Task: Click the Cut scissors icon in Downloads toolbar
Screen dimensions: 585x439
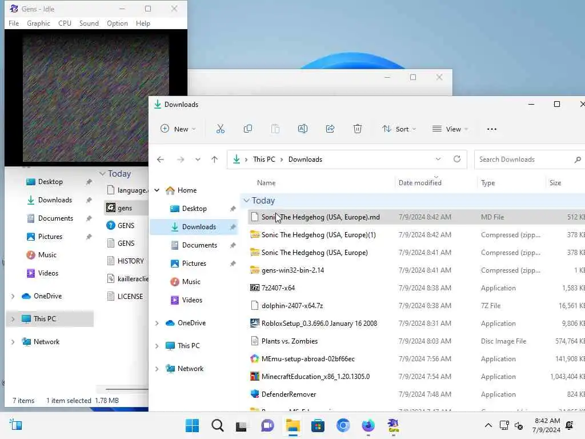Action: (x=221, y=129)
